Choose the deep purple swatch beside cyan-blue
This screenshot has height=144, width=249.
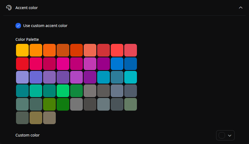click(x=90, y=77)
